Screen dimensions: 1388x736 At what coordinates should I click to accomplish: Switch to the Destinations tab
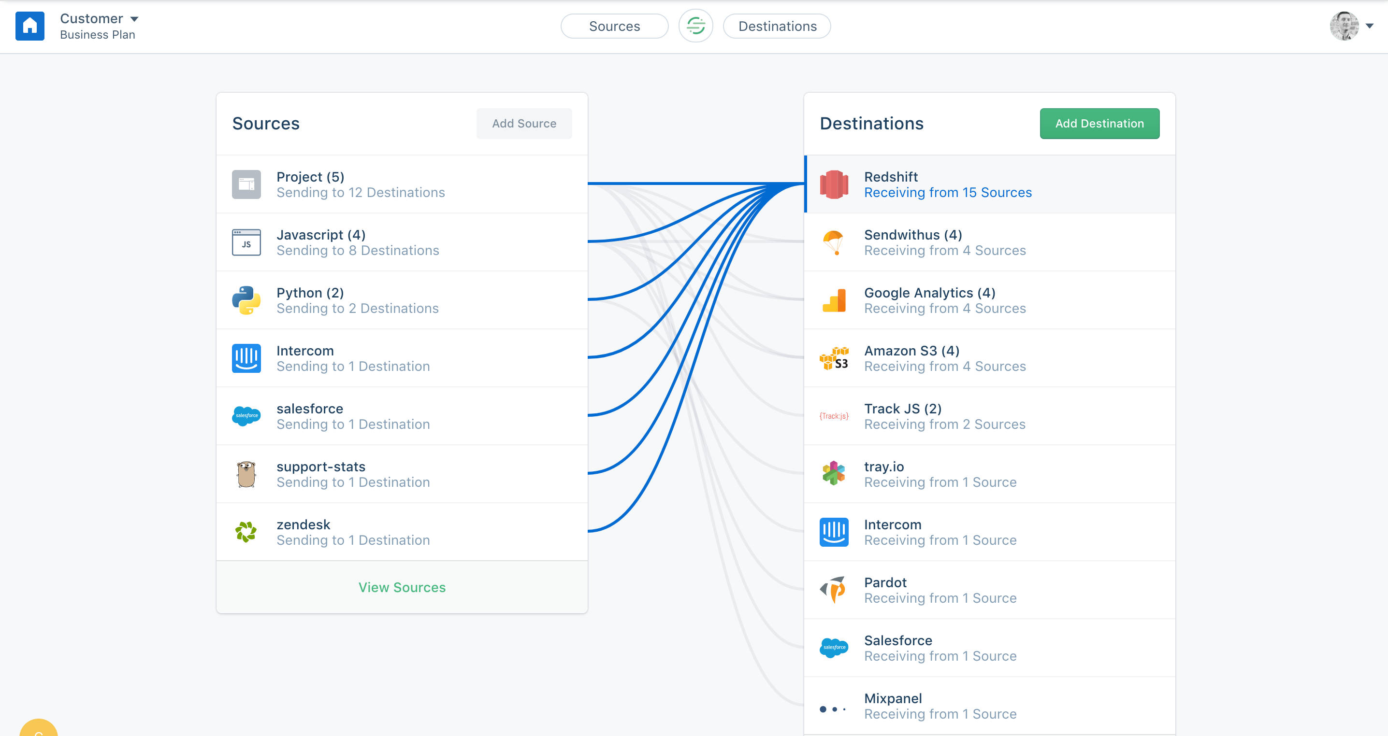point(777,26)
